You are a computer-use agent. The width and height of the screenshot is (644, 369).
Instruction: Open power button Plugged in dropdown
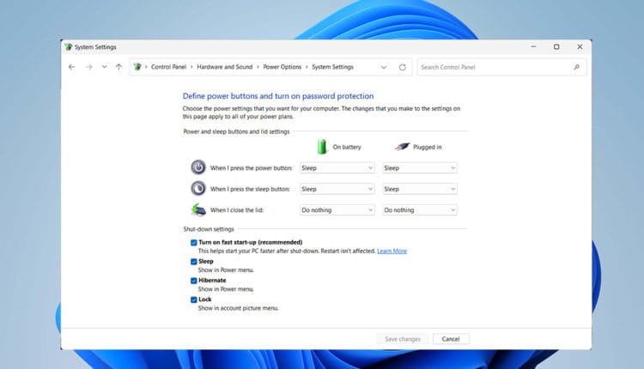coord(420,168)
